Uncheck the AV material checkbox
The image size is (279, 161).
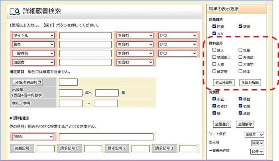(214, 33)
